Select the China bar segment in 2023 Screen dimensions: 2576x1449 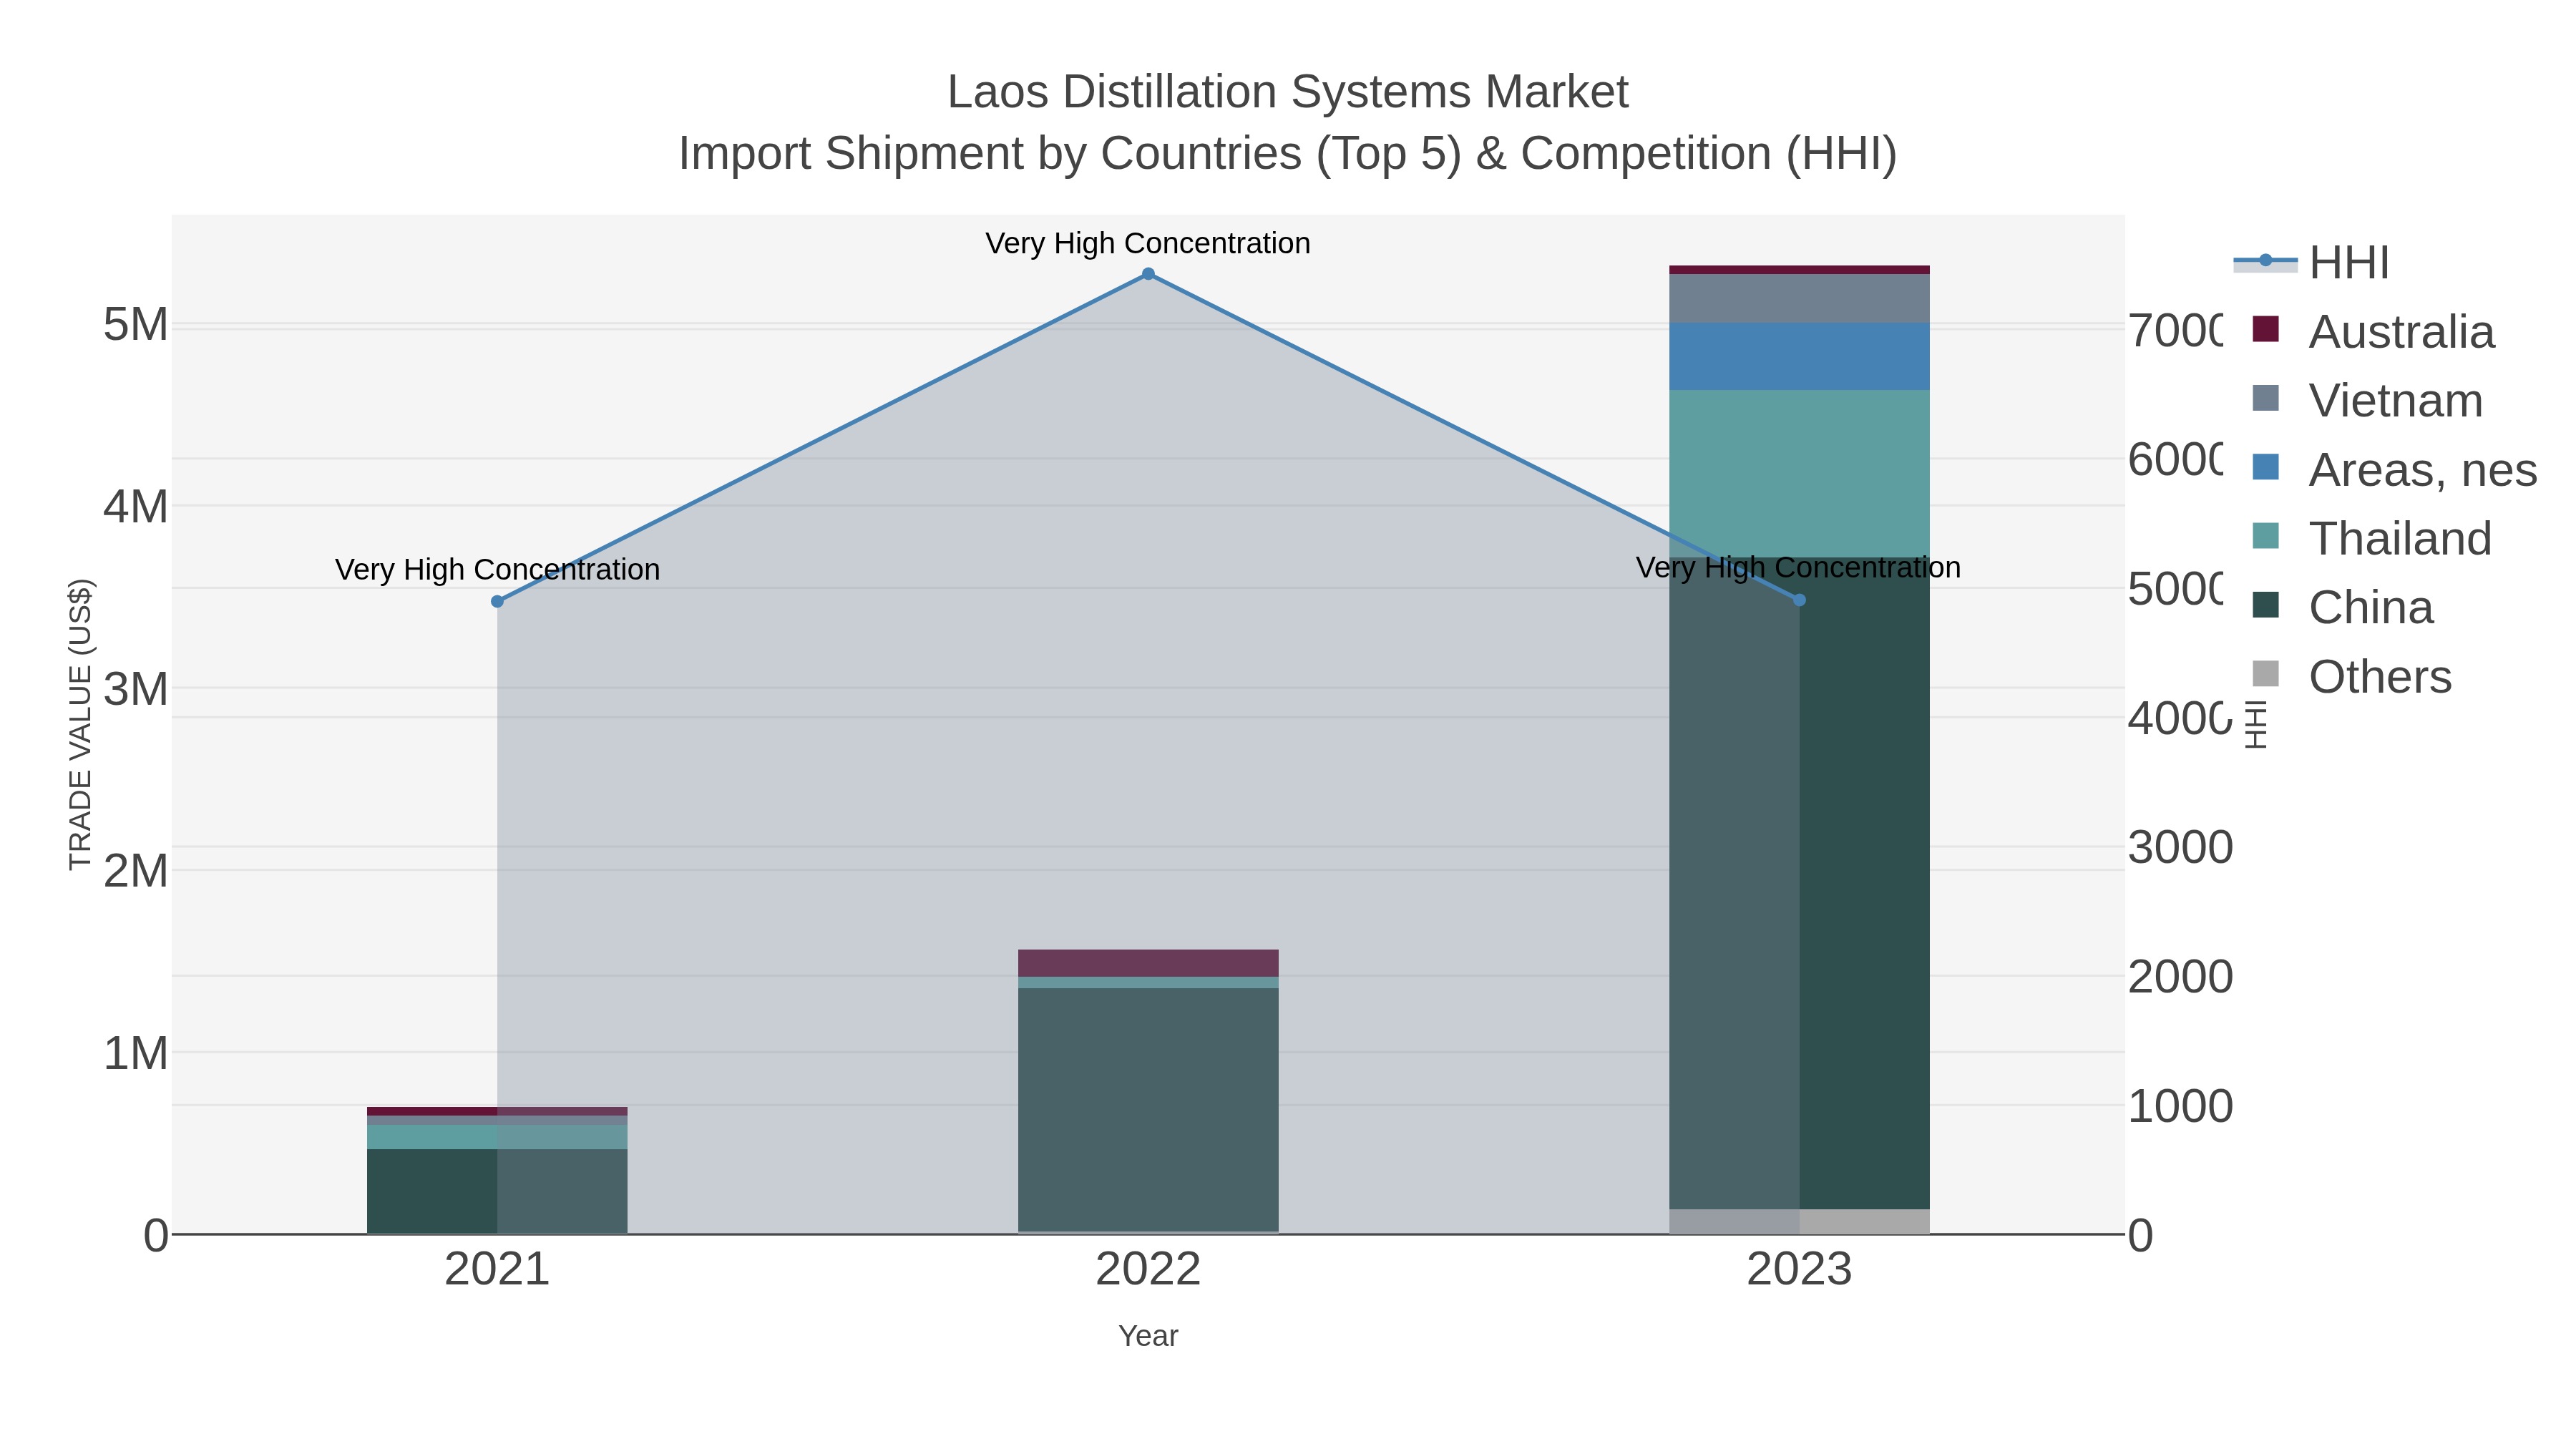[x=1799, y=883]
